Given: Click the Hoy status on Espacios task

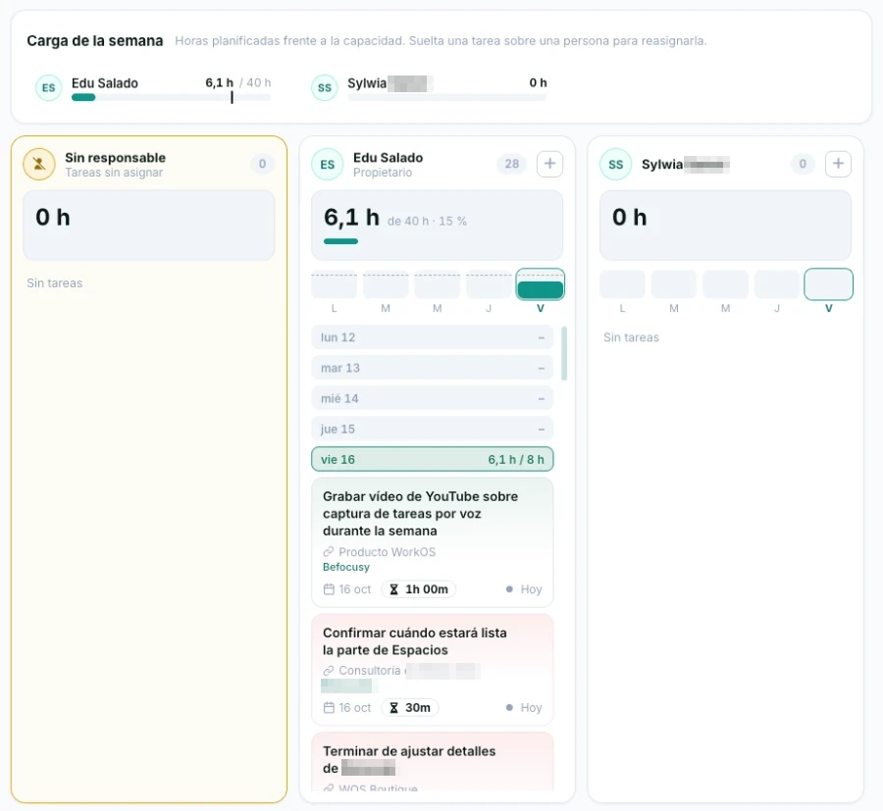Looking at the screenshot, I should click(524, 707).
